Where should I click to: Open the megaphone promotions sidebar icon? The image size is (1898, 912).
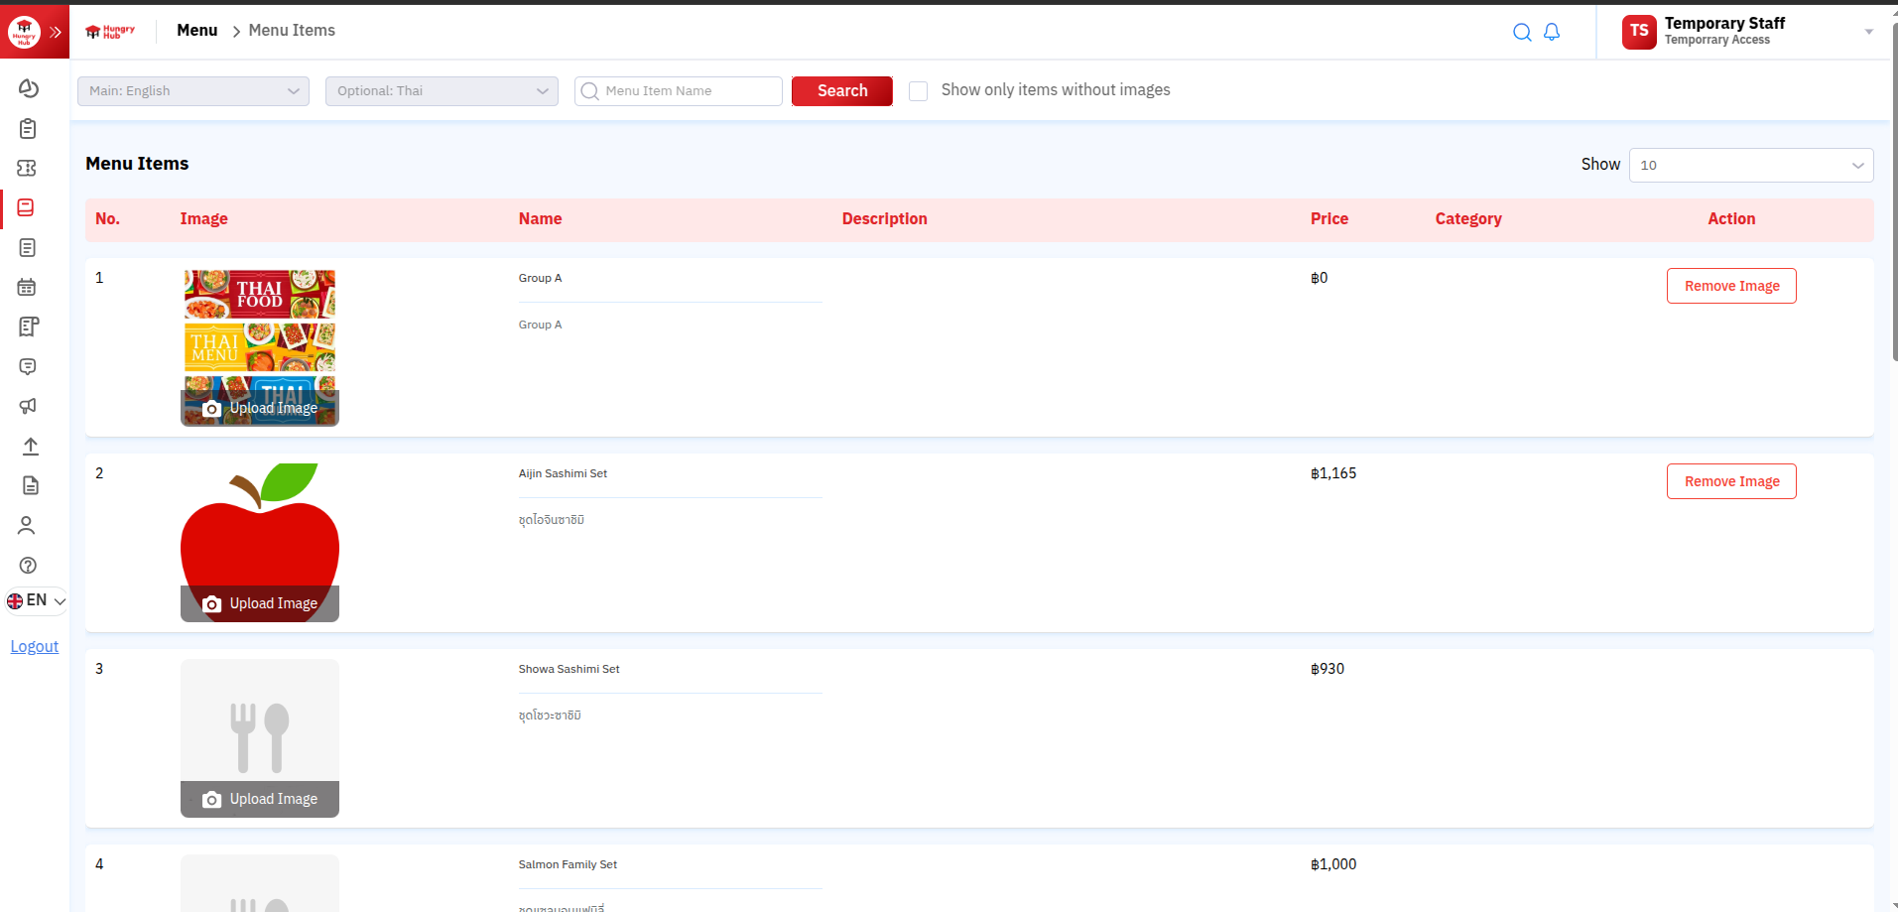click(x=28, y=406)
